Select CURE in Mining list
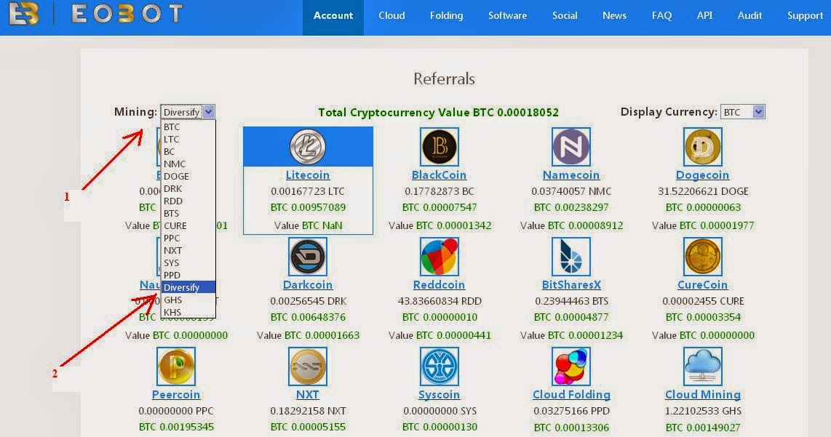This screenshot has width=831, height=437. coord(188,225)
